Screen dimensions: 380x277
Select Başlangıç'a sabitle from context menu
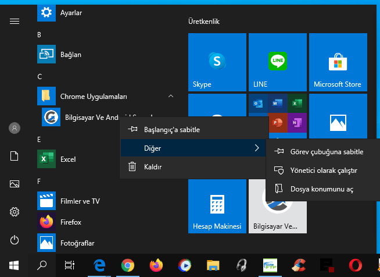click(193, 129)
